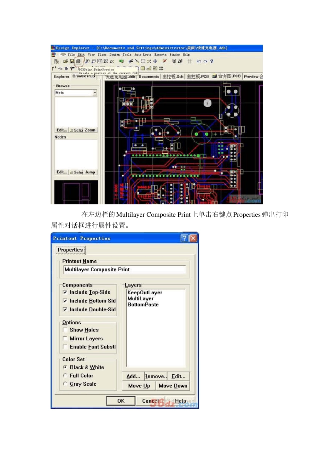Viewport: 336px width, 476px height.
Task: Click Jump button under Nodes list
Action: click(90, 172)
